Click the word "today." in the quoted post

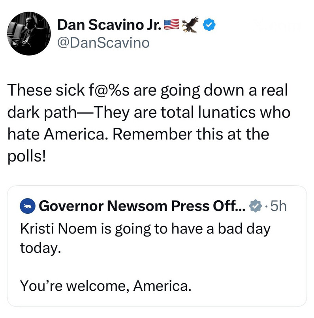click(40, 248)
